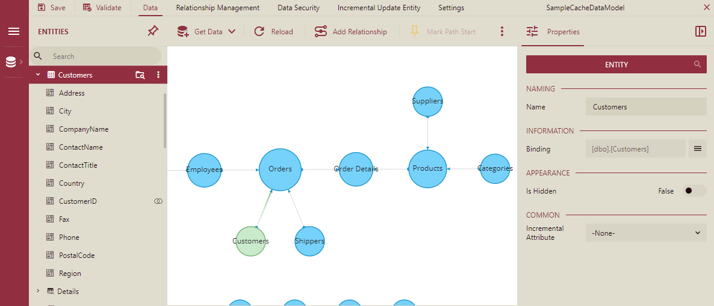Toggle the Is Hidden switch
The width and height of the screenshot is (714, 306).
pos(694,191)
